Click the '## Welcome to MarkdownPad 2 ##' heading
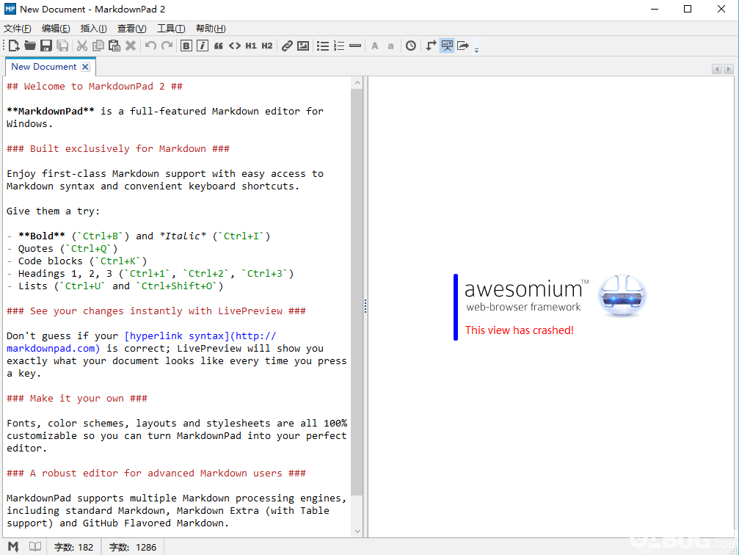739x555 pixels. [94, 87]
